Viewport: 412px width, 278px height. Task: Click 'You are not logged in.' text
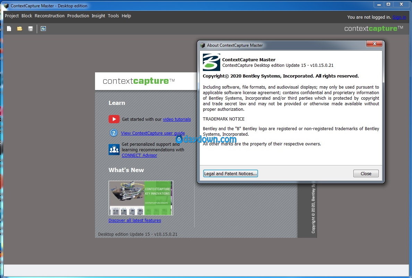369,17
